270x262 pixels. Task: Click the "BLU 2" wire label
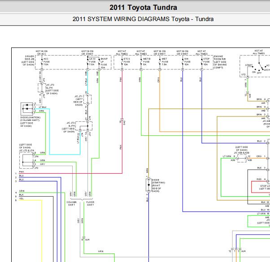pos(261,141)
